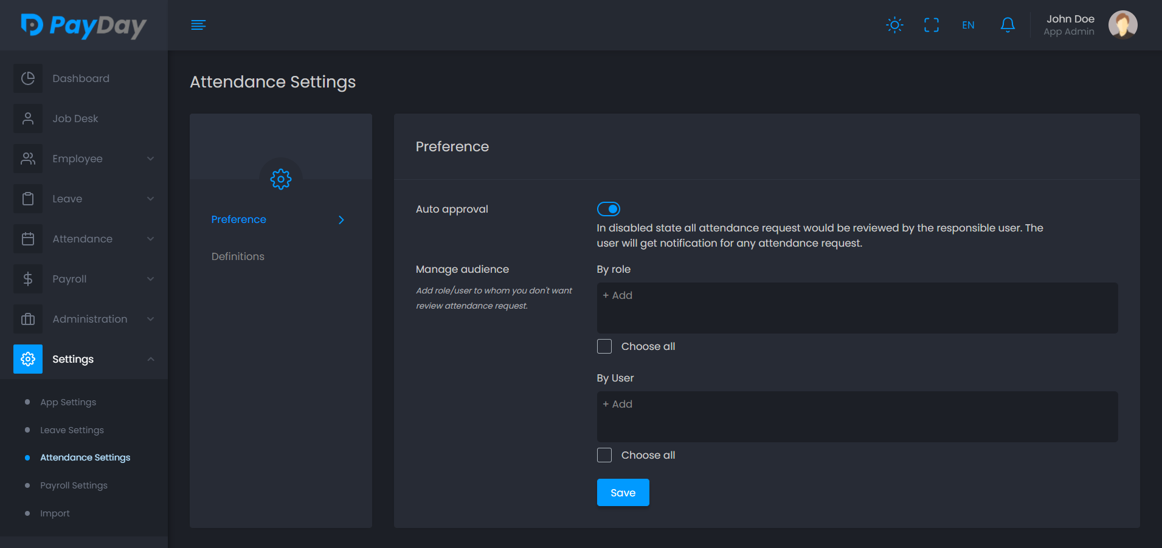
Task: Open the EN language selector
Action: click(968, 25)
